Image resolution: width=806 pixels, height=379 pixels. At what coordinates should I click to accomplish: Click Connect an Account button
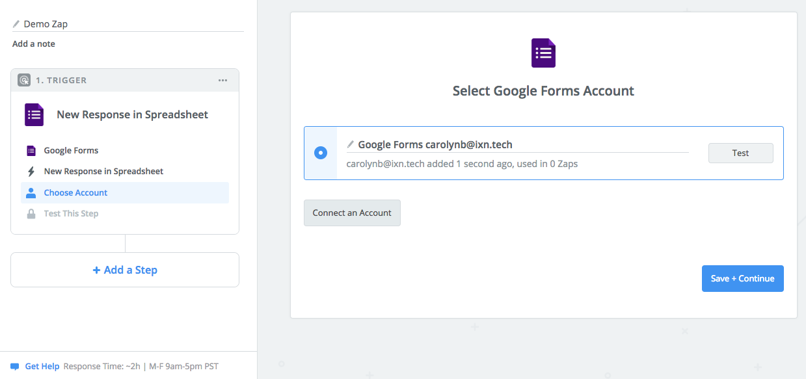(x=352, y=213)
